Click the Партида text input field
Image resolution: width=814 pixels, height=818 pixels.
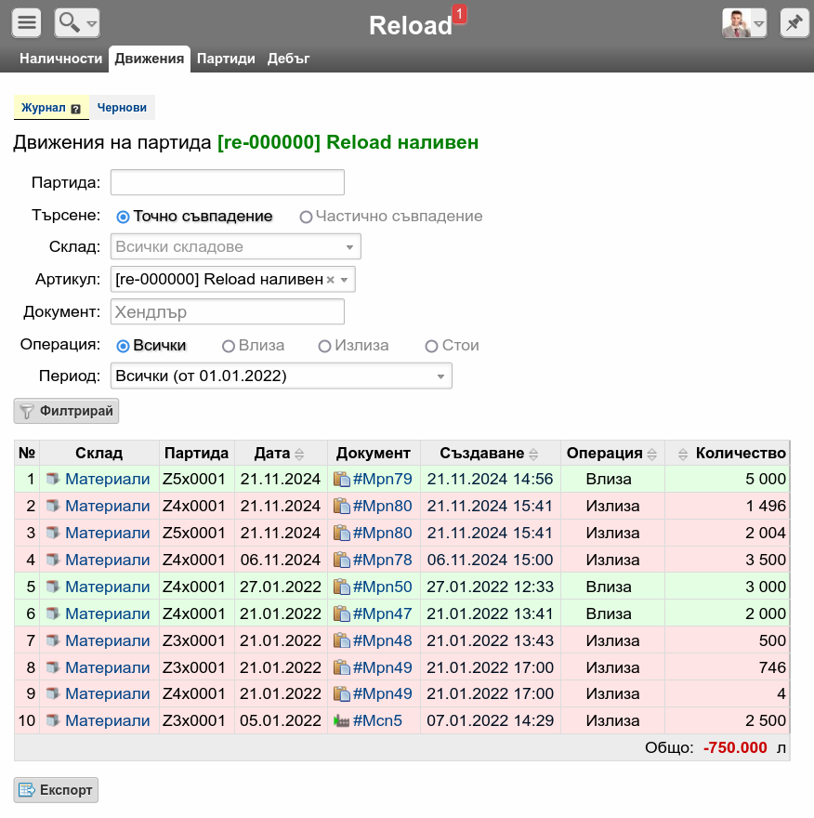[x=228, y=182]
